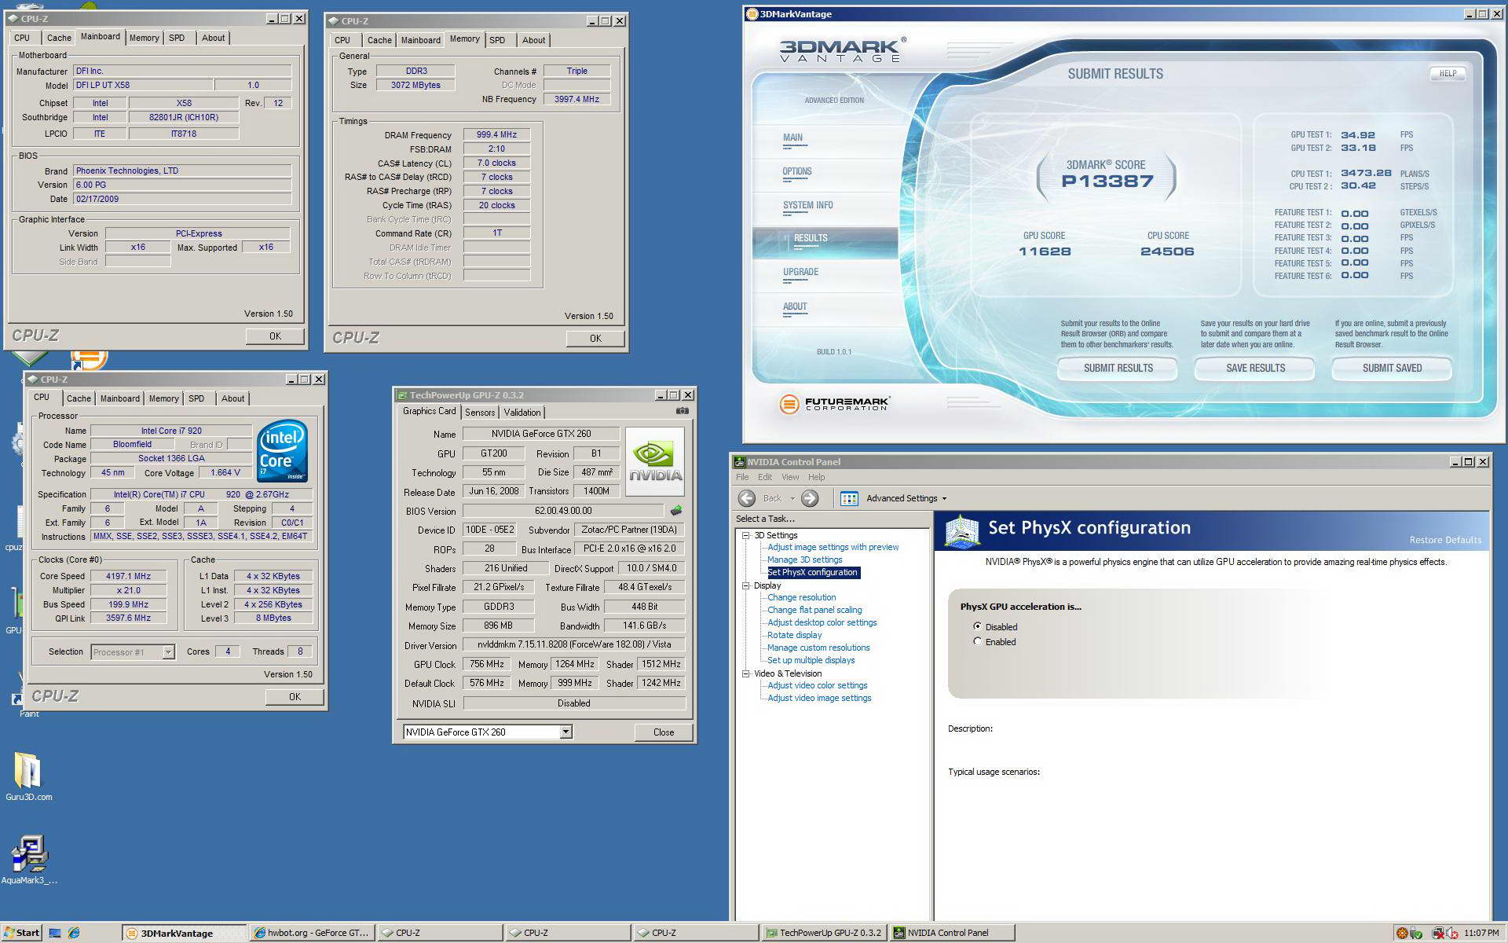This screenshot has height=943, width=1508.
Task: Click the NVIDIA logo in GPU-Z
Action: click(656, 460)
